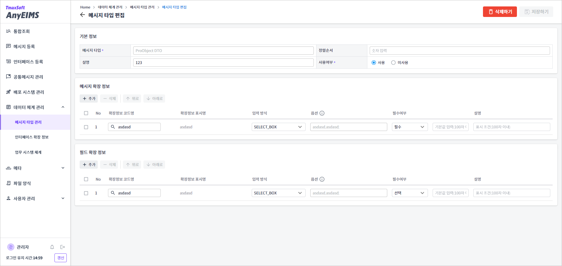Check row 1 checkbox in 메시지 확장 정보
This screenshot has height=266, width=562.
[x=86, y=127]
